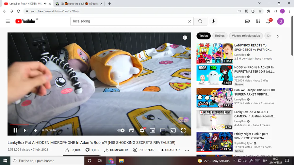Open Task View on taskbar
Viewport: 294px width, 165px height.
tap(100, 161)
